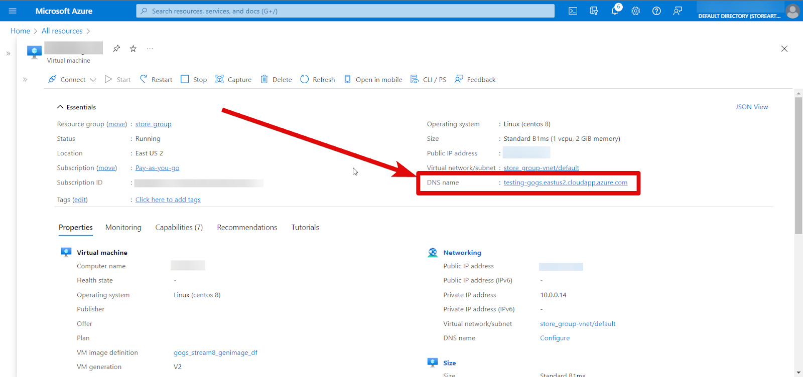Click the Start play icon
This screenshot has width=803, height=377.
coord(108,79)
